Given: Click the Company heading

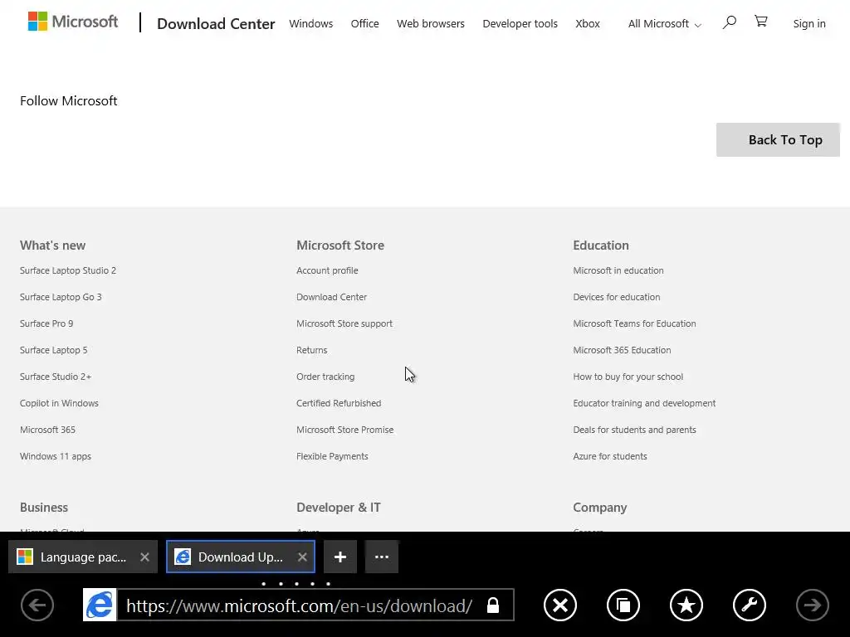Looking at the screenshot, I should 599,508.
